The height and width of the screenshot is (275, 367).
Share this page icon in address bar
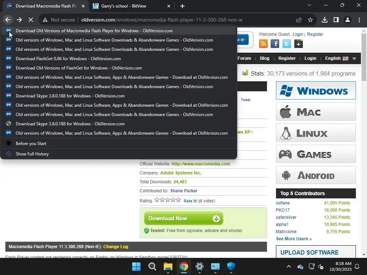point(299,20)
